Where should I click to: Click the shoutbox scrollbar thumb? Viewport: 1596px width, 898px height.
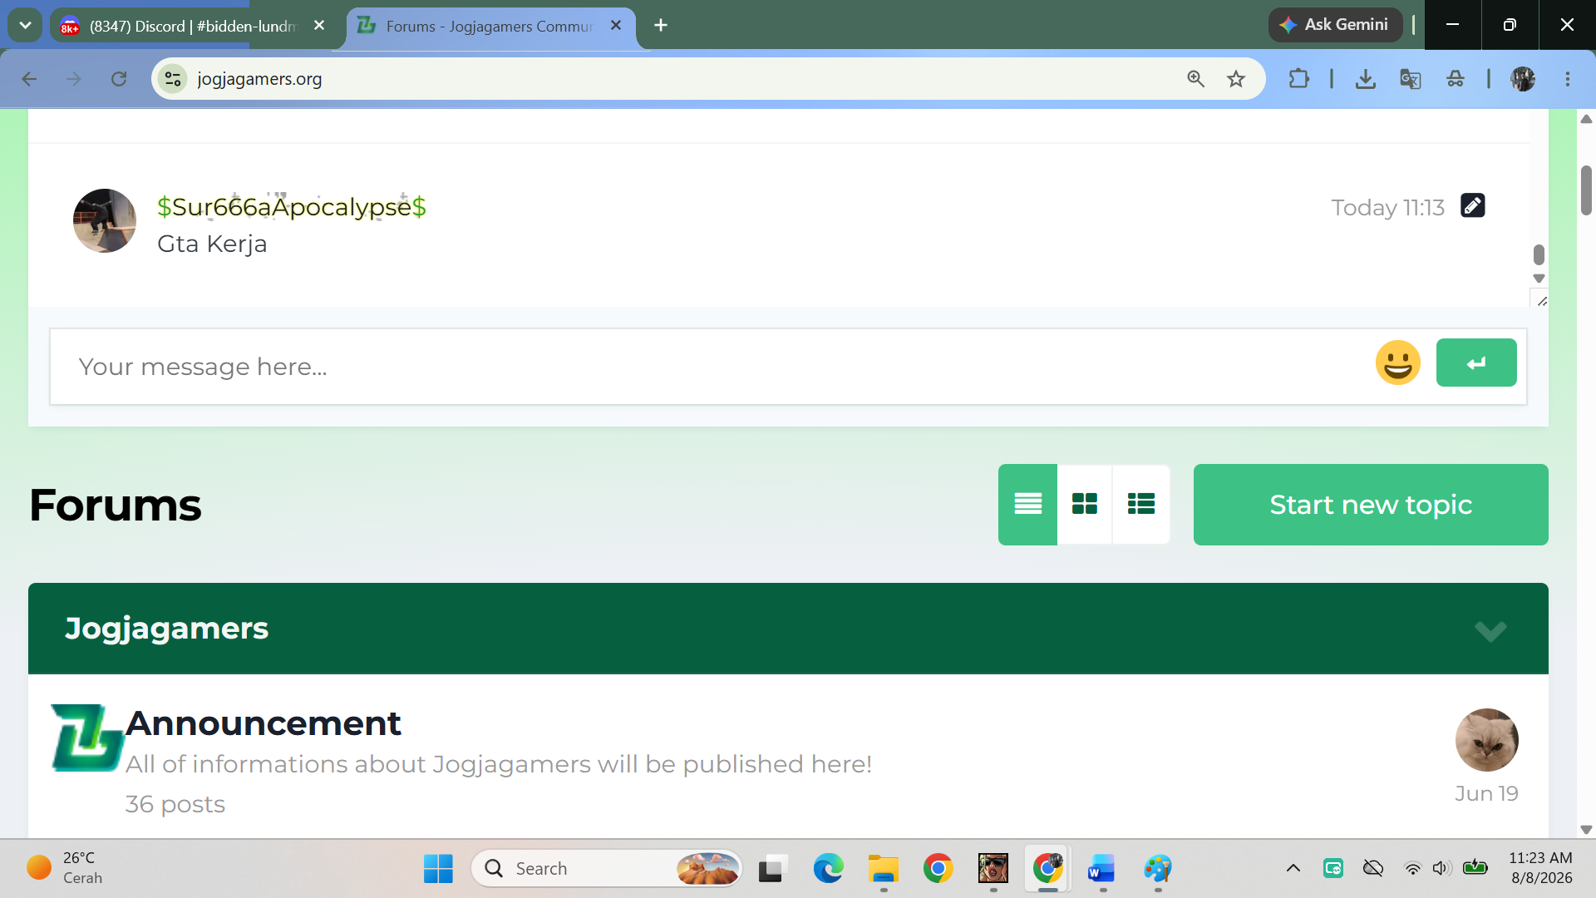tap(1539, 254)
